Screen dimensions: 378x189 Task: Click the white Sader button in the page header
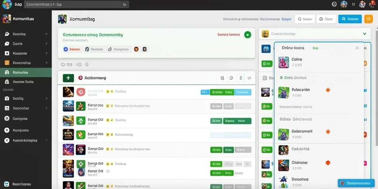pos(305,19)
